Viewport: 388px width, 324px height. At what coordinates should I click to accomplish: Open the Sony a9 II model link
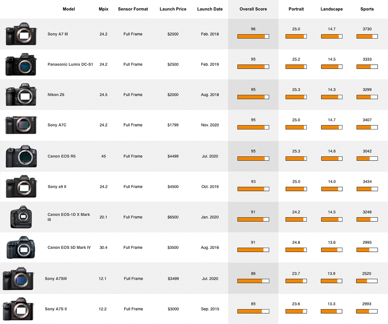point(57,186)
